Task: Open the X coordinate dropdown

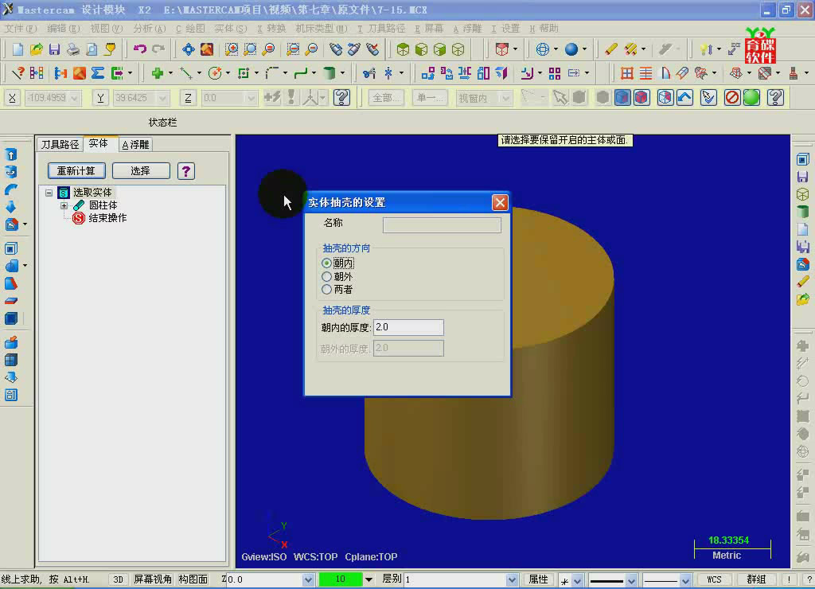Action: click(x=74, y=98)
